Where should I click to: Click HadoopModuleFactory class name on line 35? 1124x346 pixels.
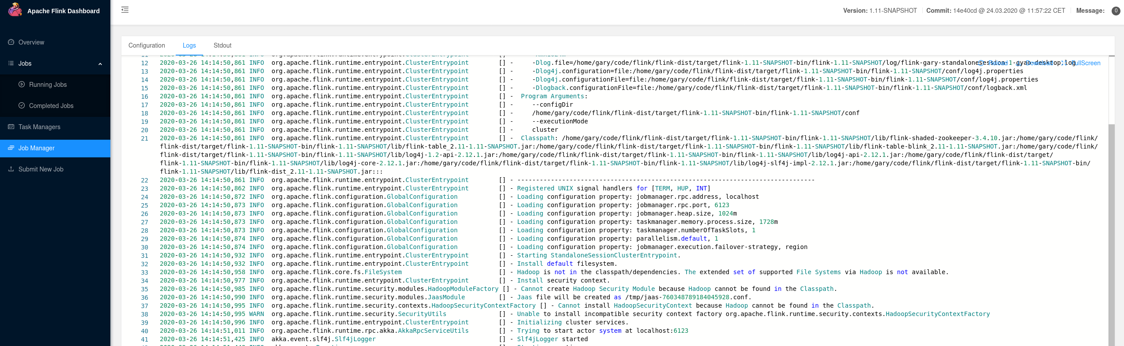463,289
